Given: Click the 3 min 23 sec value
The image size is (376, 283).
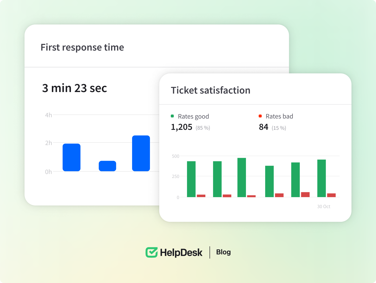Looking at the screenshot, I should pos(74,88).
